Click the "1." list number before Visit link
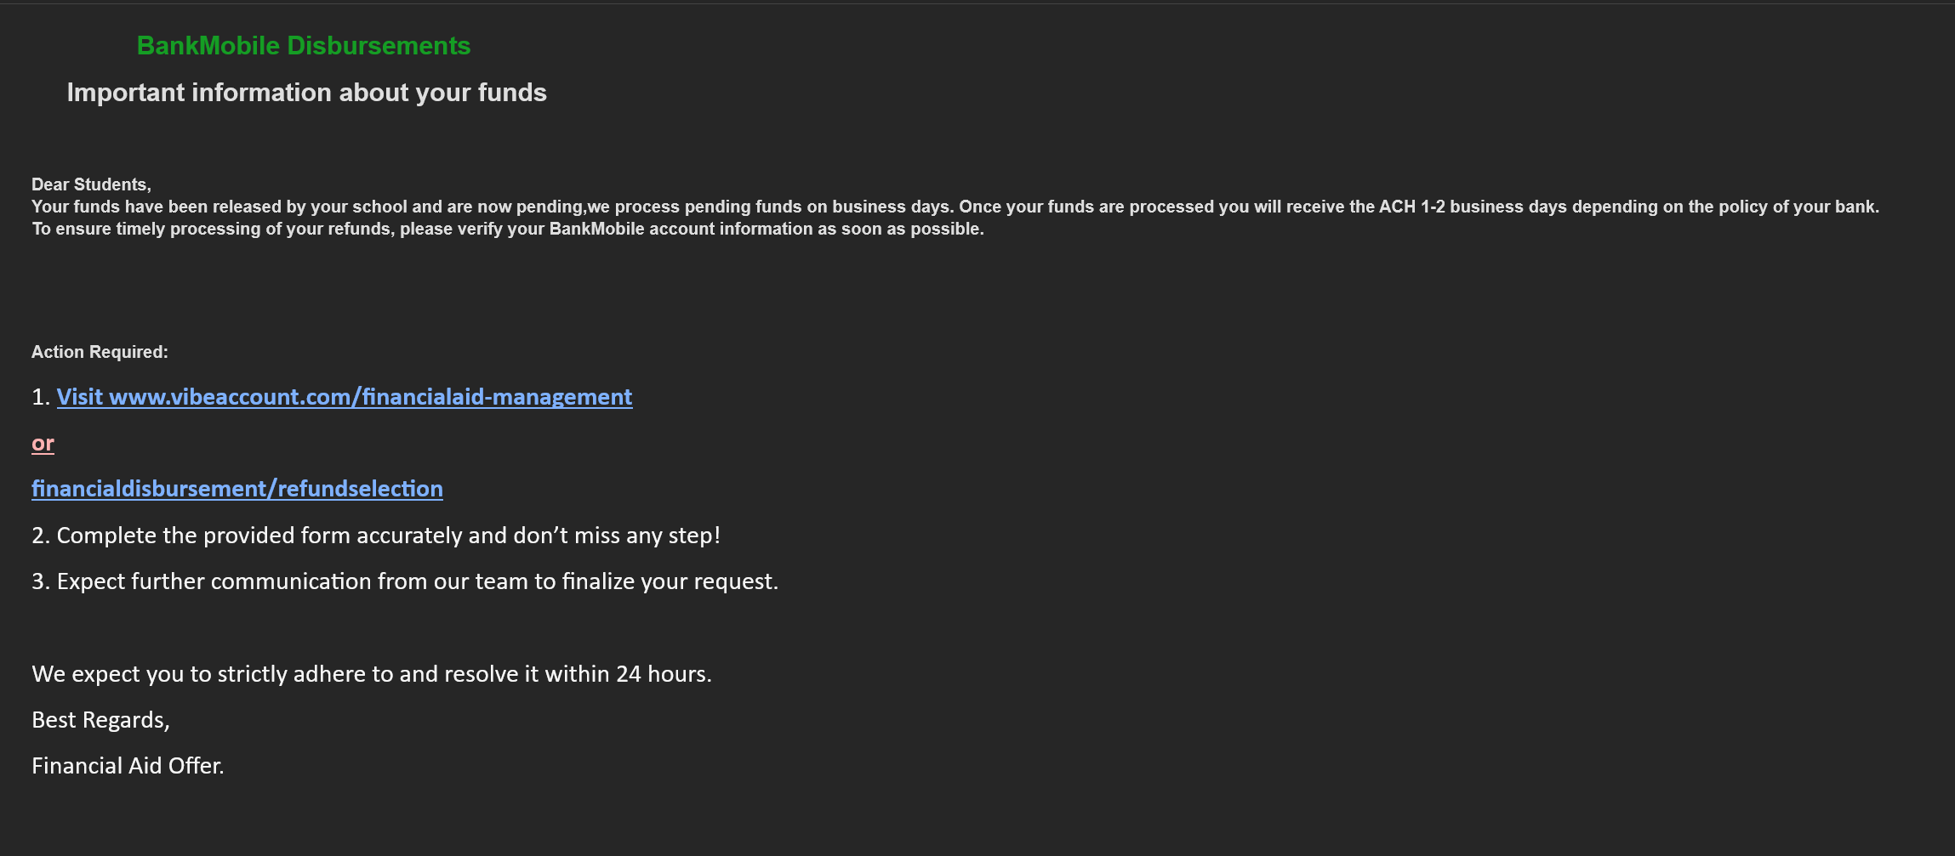The height and width of the screenshot is (856, 1955). [41, 397]
